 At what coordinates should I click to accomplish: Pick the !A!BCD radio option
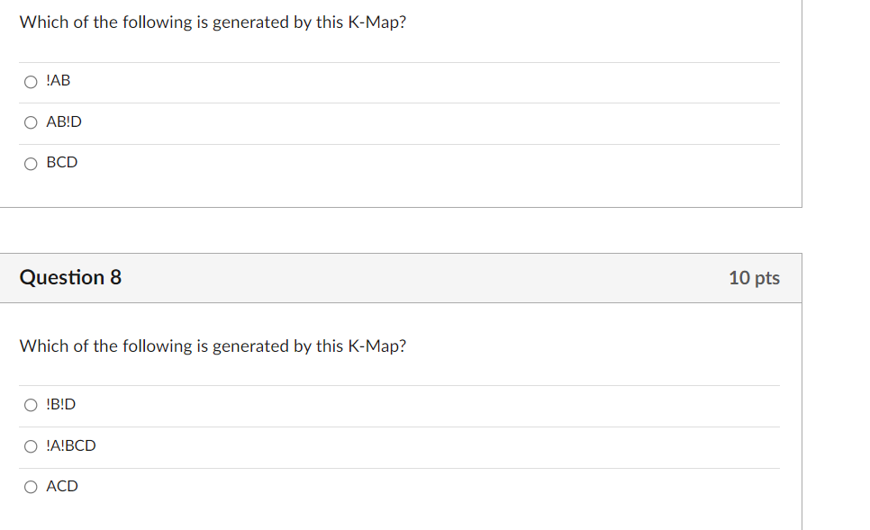tap(31, 446)
